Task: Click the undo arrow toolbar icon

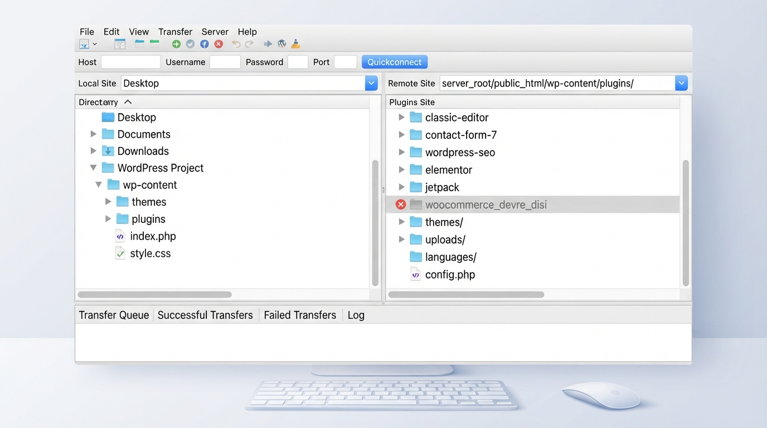Action: [236, 44]
